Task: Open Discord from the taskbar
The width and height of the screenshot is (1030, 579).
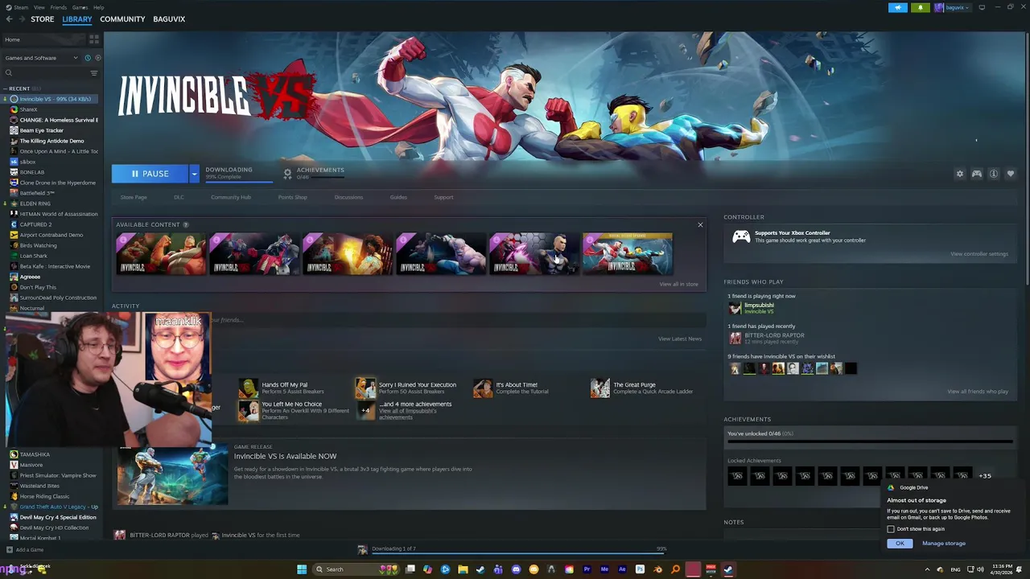Action: point(516,569)
